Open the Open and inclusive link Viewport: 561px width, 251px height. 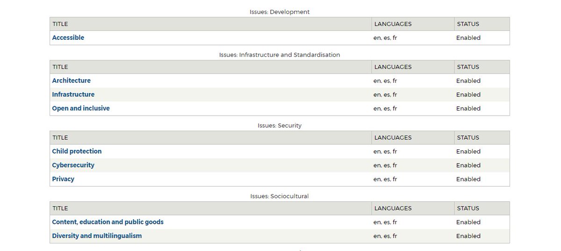pos(81,108)
